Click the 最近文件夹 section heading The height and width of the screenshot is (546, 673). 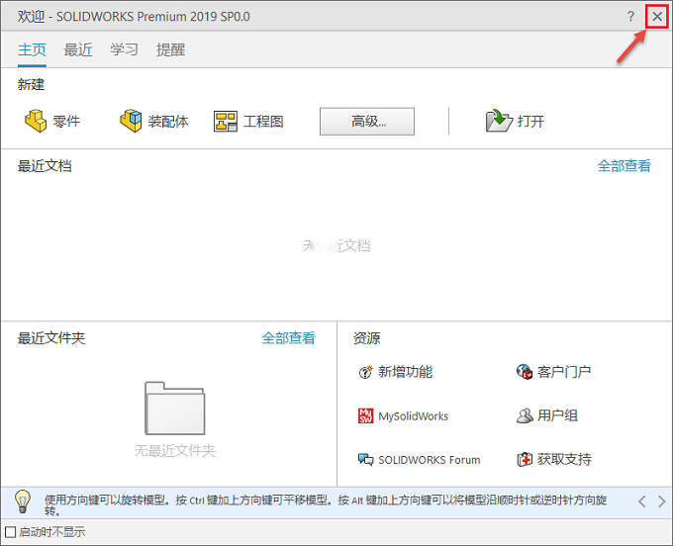51,338
